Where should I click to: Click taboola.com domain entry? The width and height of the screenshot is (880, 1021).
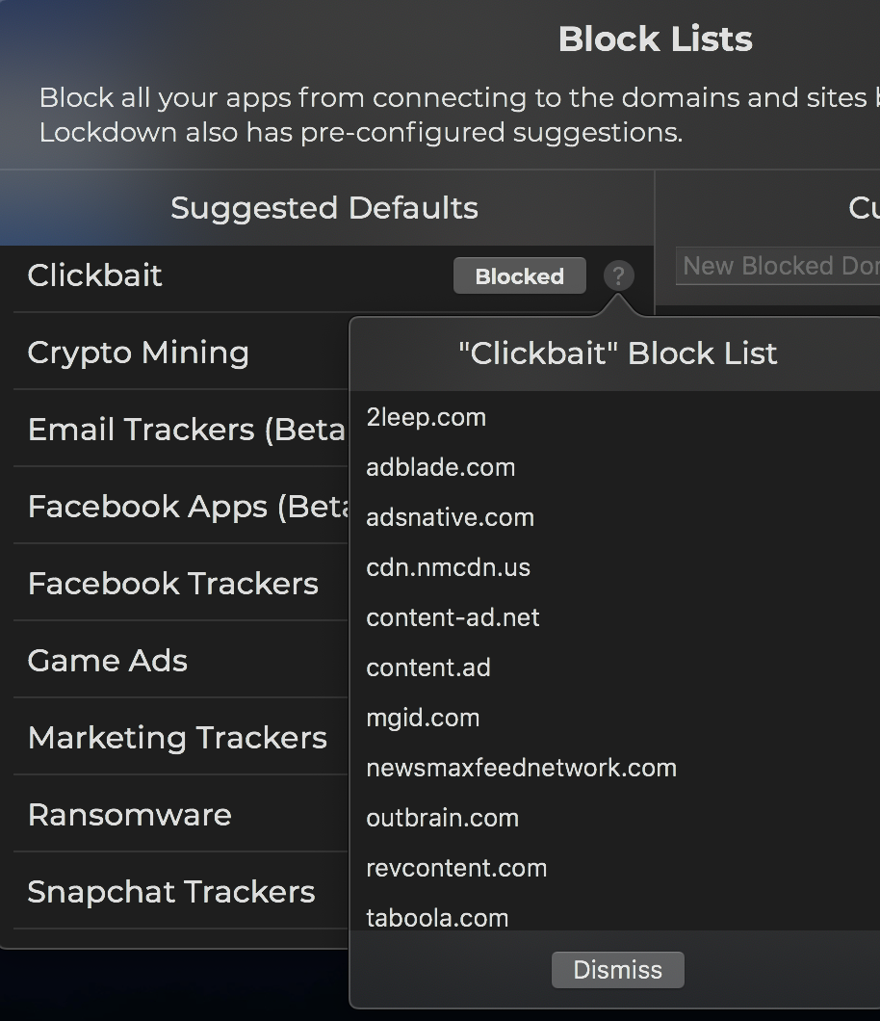pos(437,917)
